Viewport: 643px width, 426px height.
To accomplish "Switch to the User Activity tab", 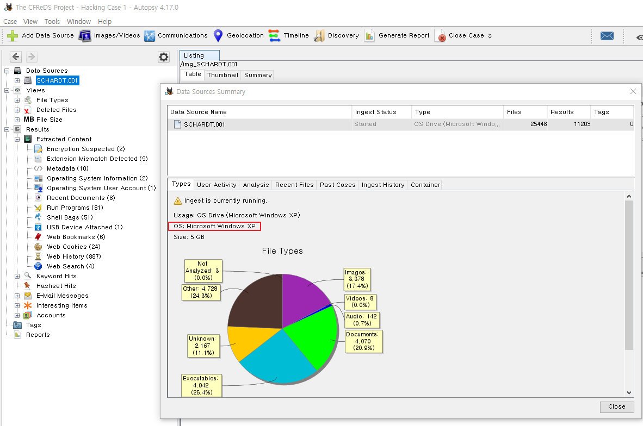I will tap(217, 185).
